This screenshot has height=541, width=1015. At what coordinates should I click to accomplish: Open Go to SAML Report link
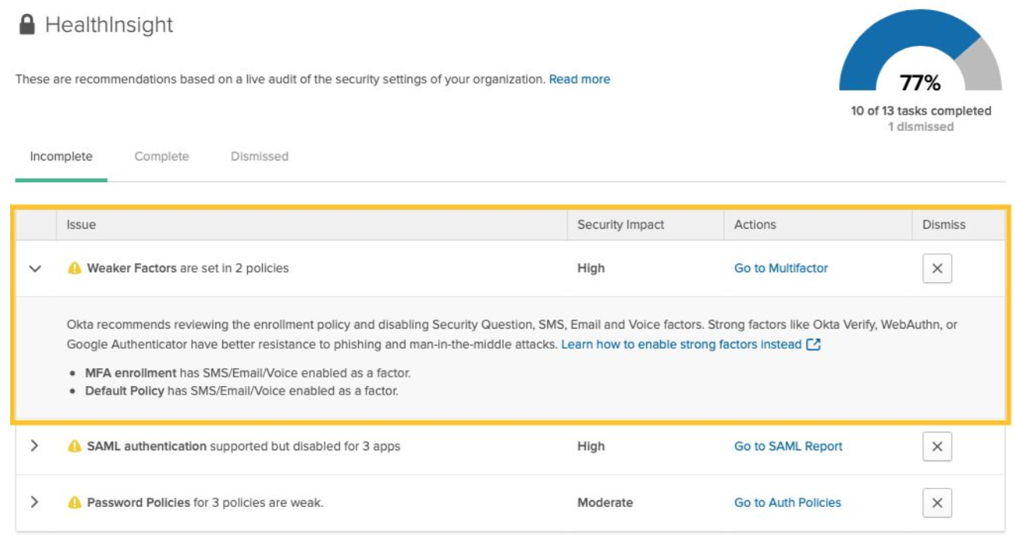(x=788, y=446)
